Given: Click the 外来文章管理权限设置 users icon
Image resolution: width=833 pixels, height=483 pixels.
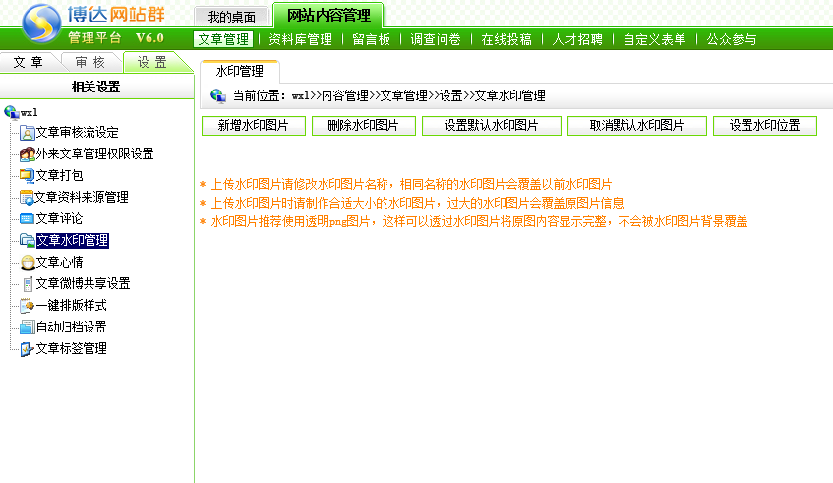Looking at the screenshot, I should pyautogui.click(x=28, y=154).
